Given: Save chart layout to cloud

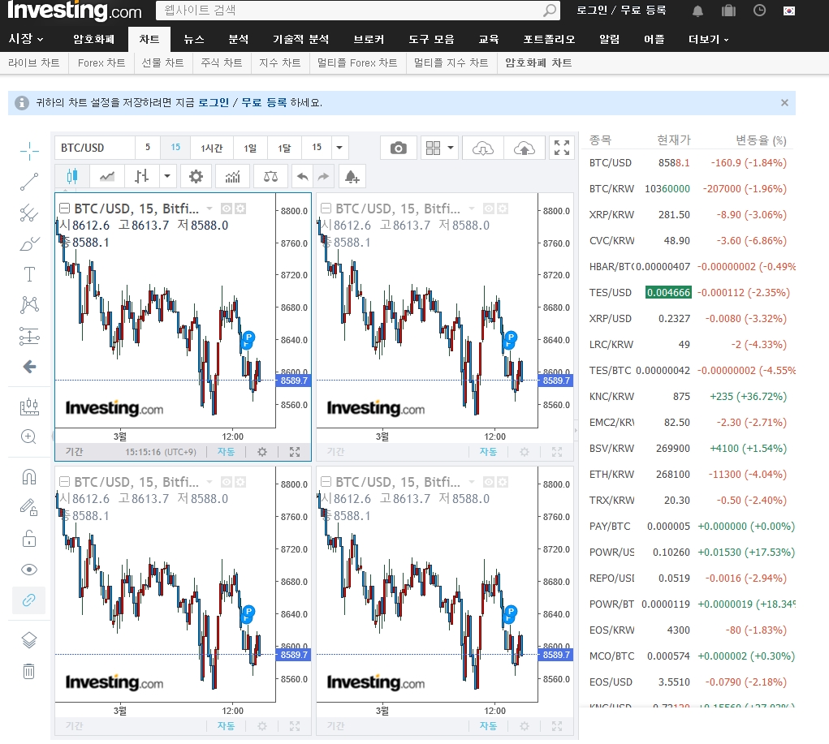Looking at the screenshot, I should point(524,148).
